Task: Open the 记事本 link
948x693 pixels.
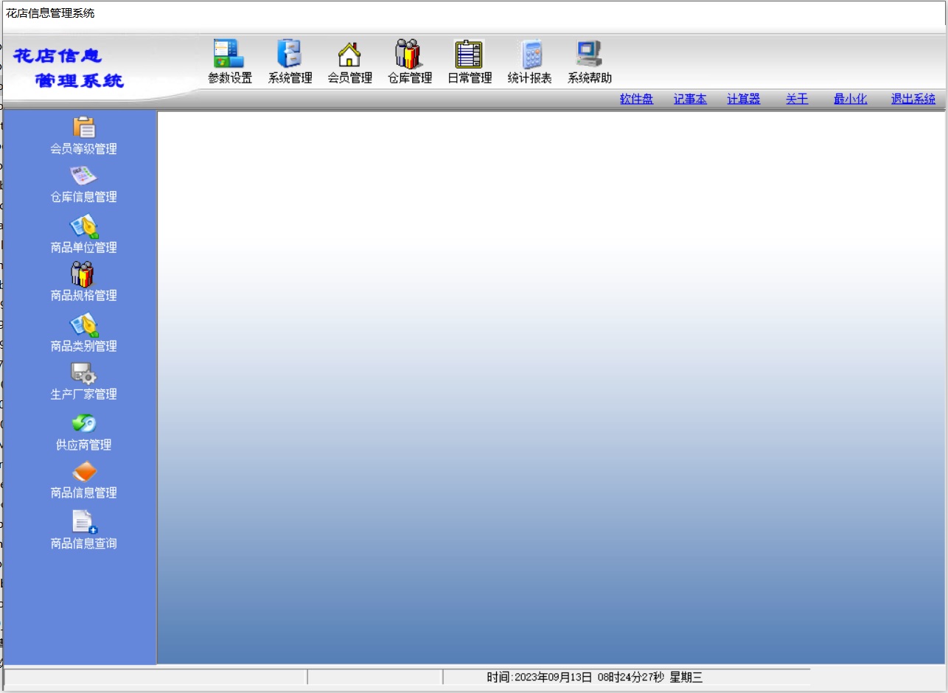Action: click(690, 99)
